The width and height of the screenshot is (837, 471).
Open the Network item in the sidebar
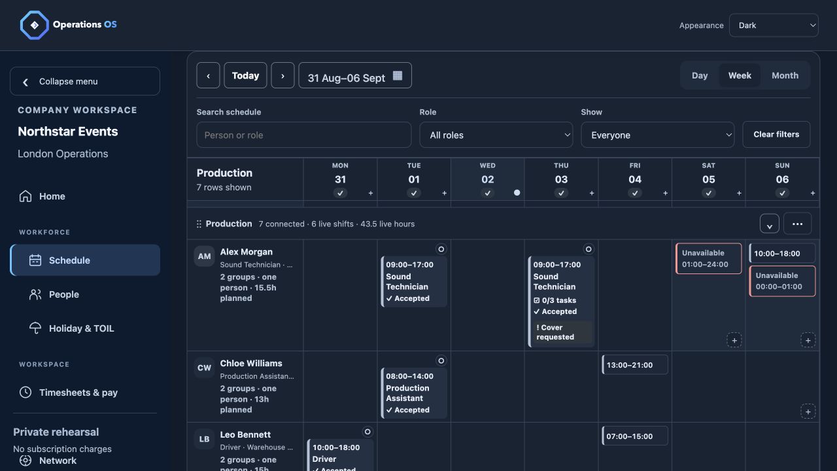tap(85, 461)
